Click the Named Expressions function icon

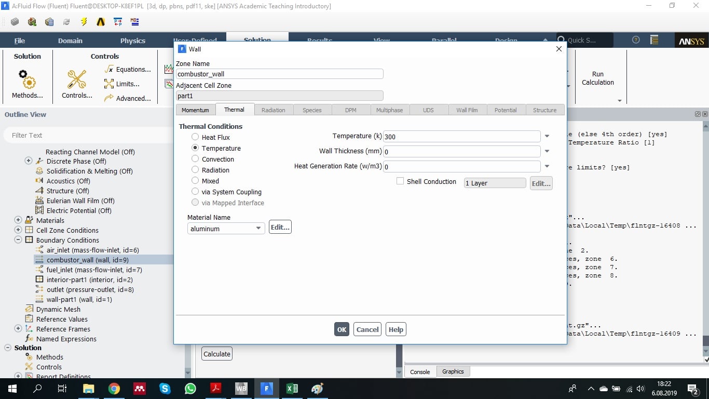click(29, 339)
